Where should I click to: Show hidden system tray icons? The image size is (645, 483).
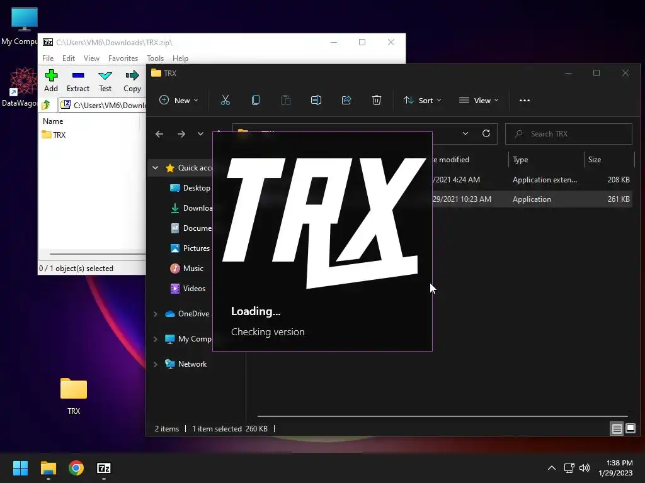552,468
